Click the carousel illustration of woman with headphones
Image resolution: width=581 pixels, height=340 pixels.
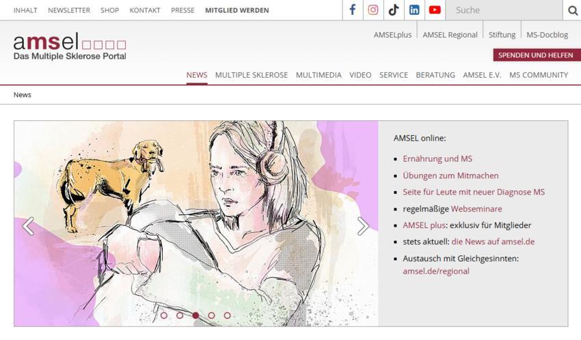click(x=196, y=223)
